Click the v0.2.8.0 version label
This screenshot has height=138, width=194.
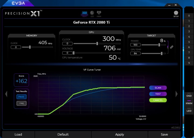(x=175, y=127)
